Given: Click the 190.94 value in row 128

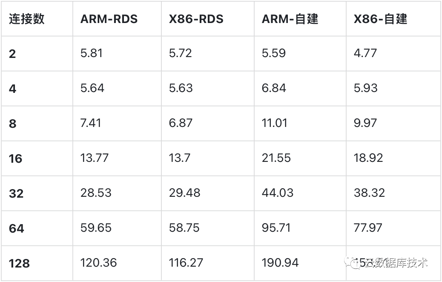Looking at the screenshot, I should point(280,263).
